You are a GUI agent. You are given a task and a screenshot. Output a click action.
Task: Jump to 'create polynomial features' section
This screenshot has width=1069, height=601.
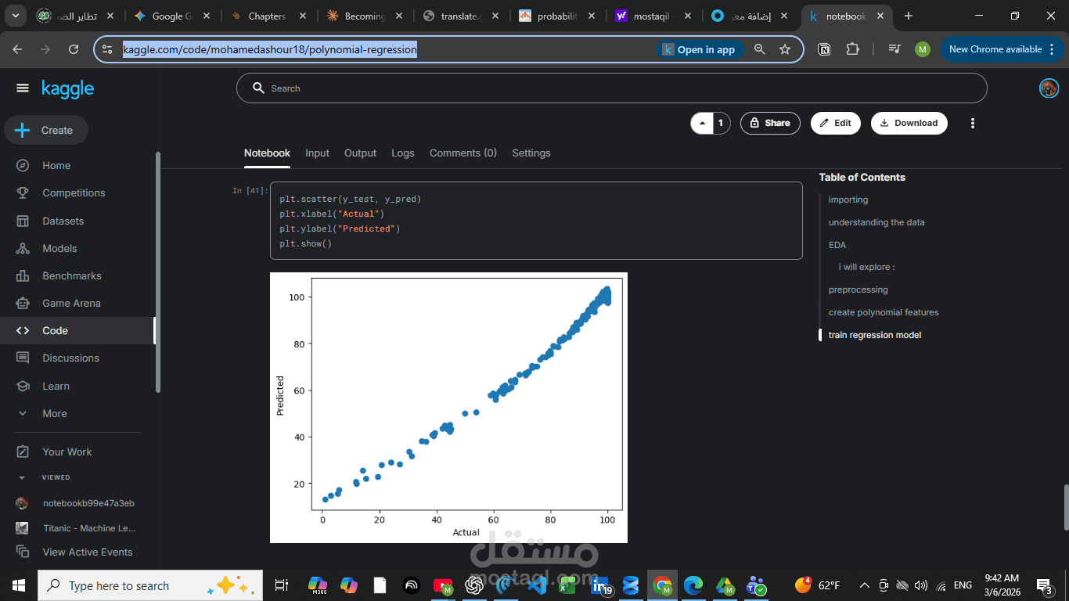click(x=884, y=312)
